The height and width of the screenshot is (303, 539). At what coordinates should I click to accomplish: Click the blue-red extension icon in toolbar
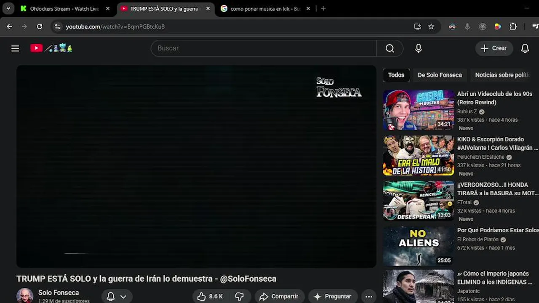point(452,27)
